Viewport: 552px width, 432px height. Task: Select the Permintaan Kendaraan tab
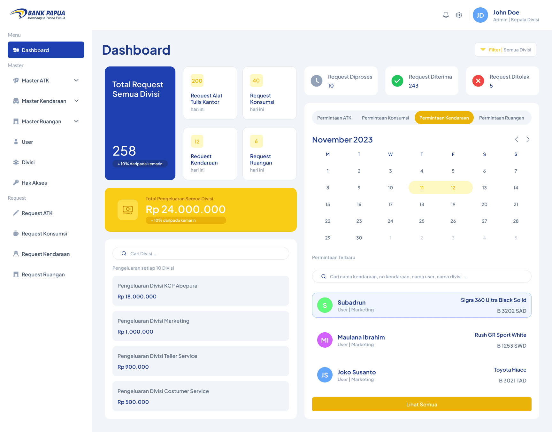click(444, 118)
